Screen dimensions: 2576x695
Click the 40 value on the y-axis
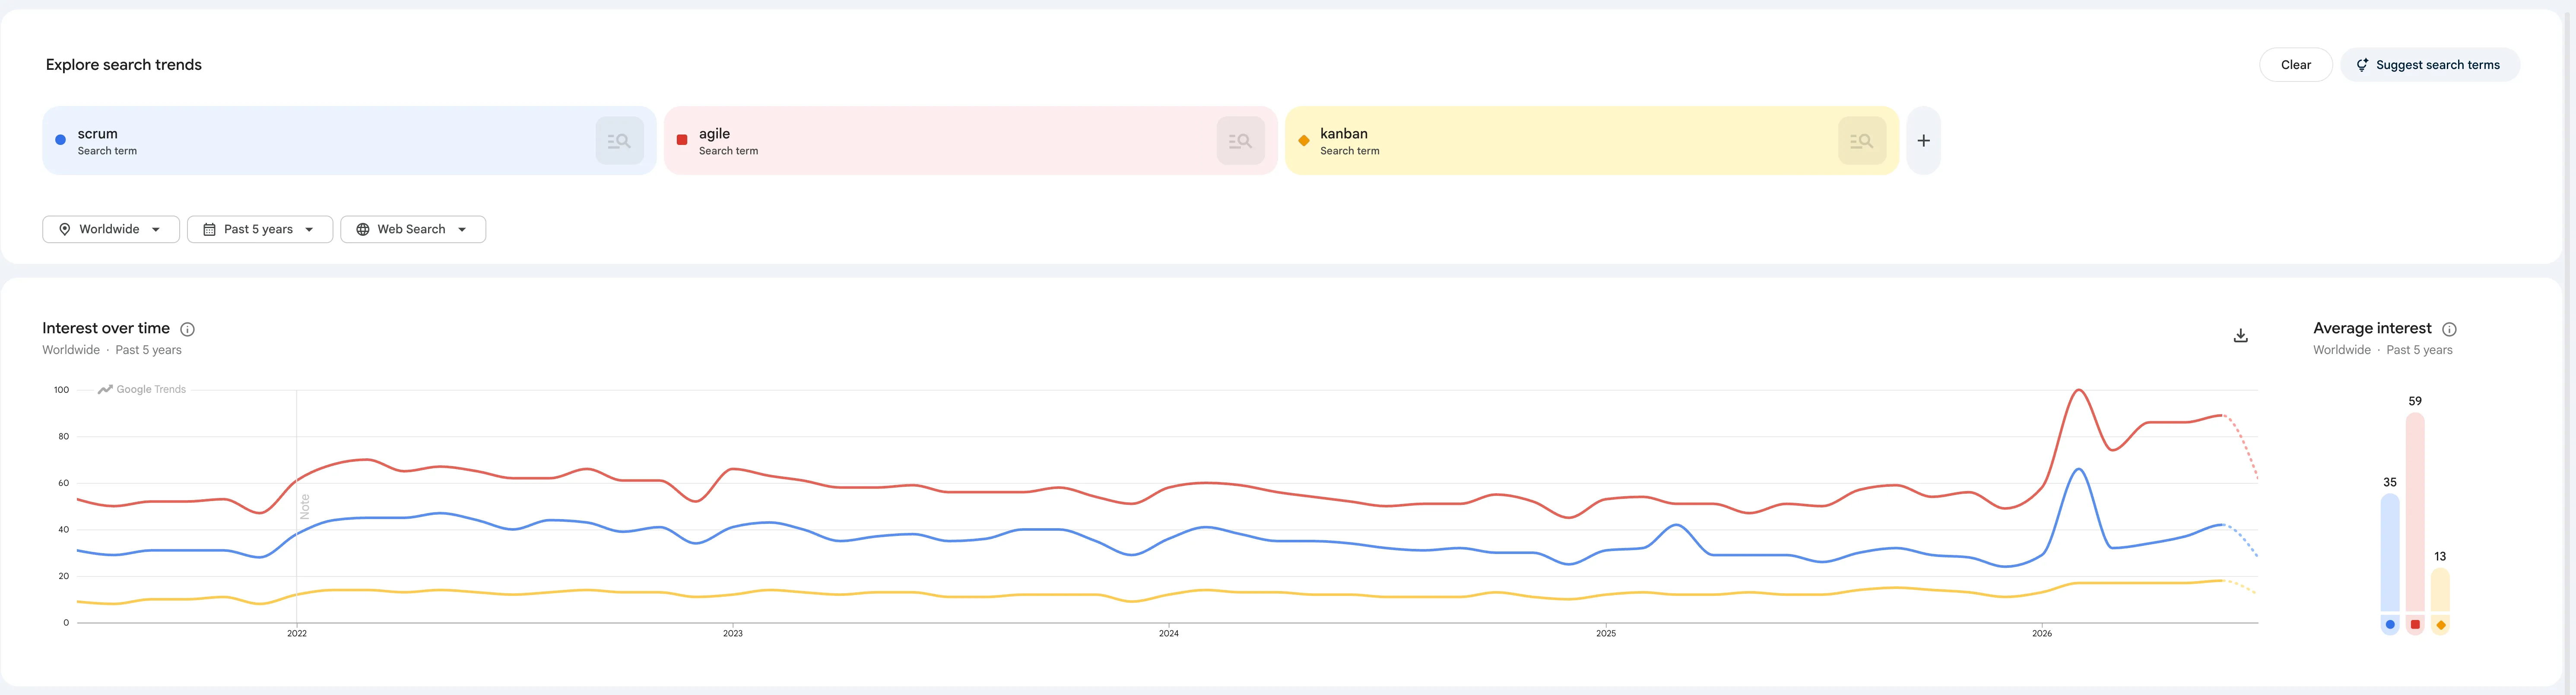64,530
